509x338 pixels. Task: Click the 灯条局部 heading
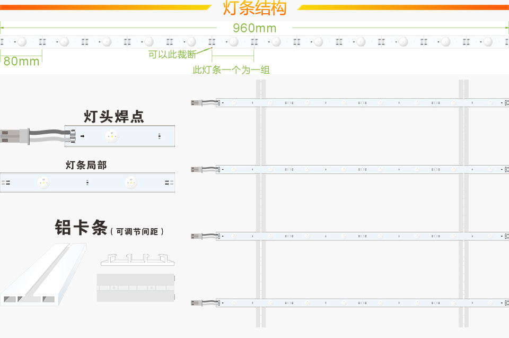(x=86, y=165)
